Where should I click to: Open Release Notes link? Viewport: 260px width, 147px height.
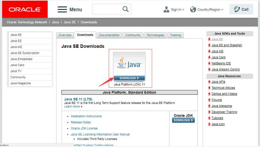coord(81,122)
